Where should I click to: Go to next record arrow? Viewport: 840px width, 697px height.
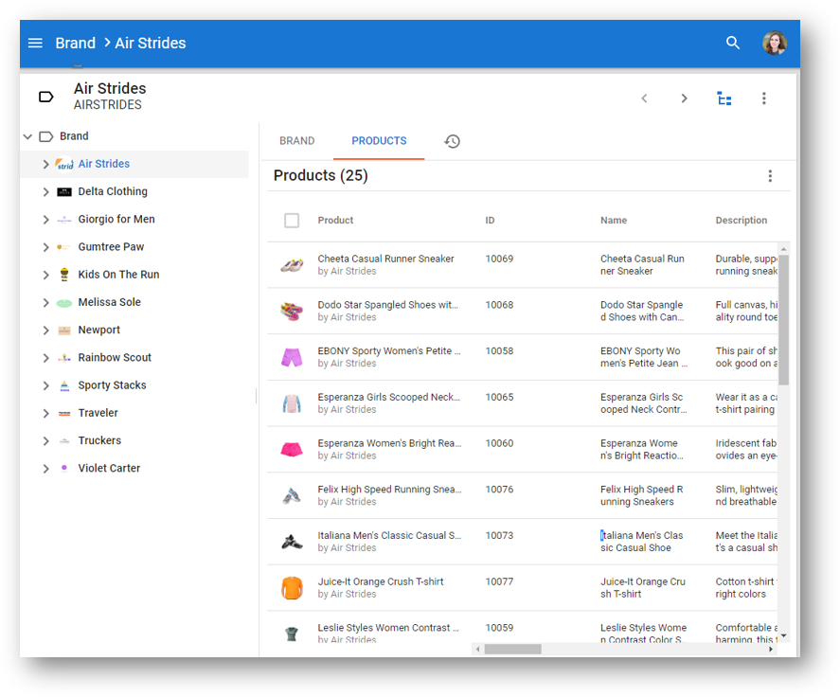(x=684, y=98)
